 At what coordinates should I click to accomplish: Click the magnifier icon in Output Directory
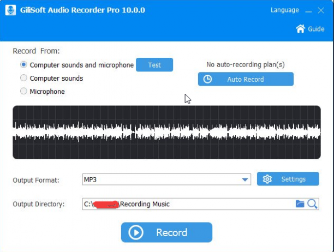(x=312, y=204)
